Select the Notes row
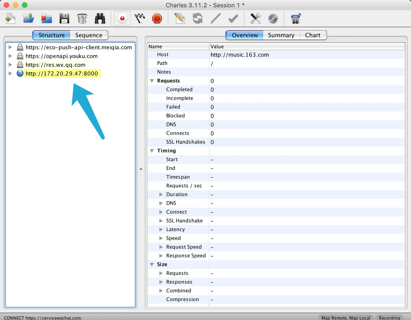This screenshot has height=320, width=411. click(276, 72)
